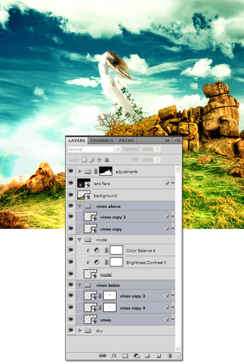Screen dimensions: 244x364
Task: Click Color Balance 6 adjustment icon
Action: [97, 250]
